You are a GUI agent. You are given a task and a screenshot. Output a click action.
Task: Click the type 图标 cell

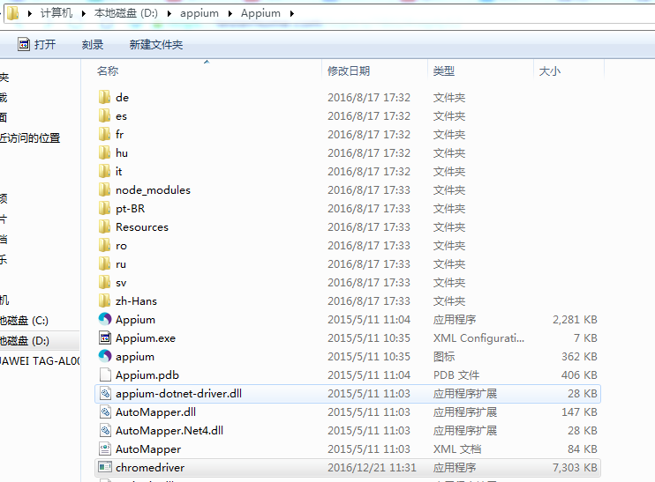pos(444,357)
